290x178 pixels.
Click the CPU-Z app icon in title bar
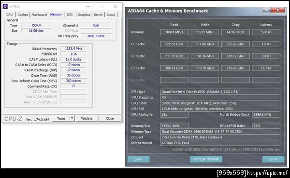tap(5, 6)
